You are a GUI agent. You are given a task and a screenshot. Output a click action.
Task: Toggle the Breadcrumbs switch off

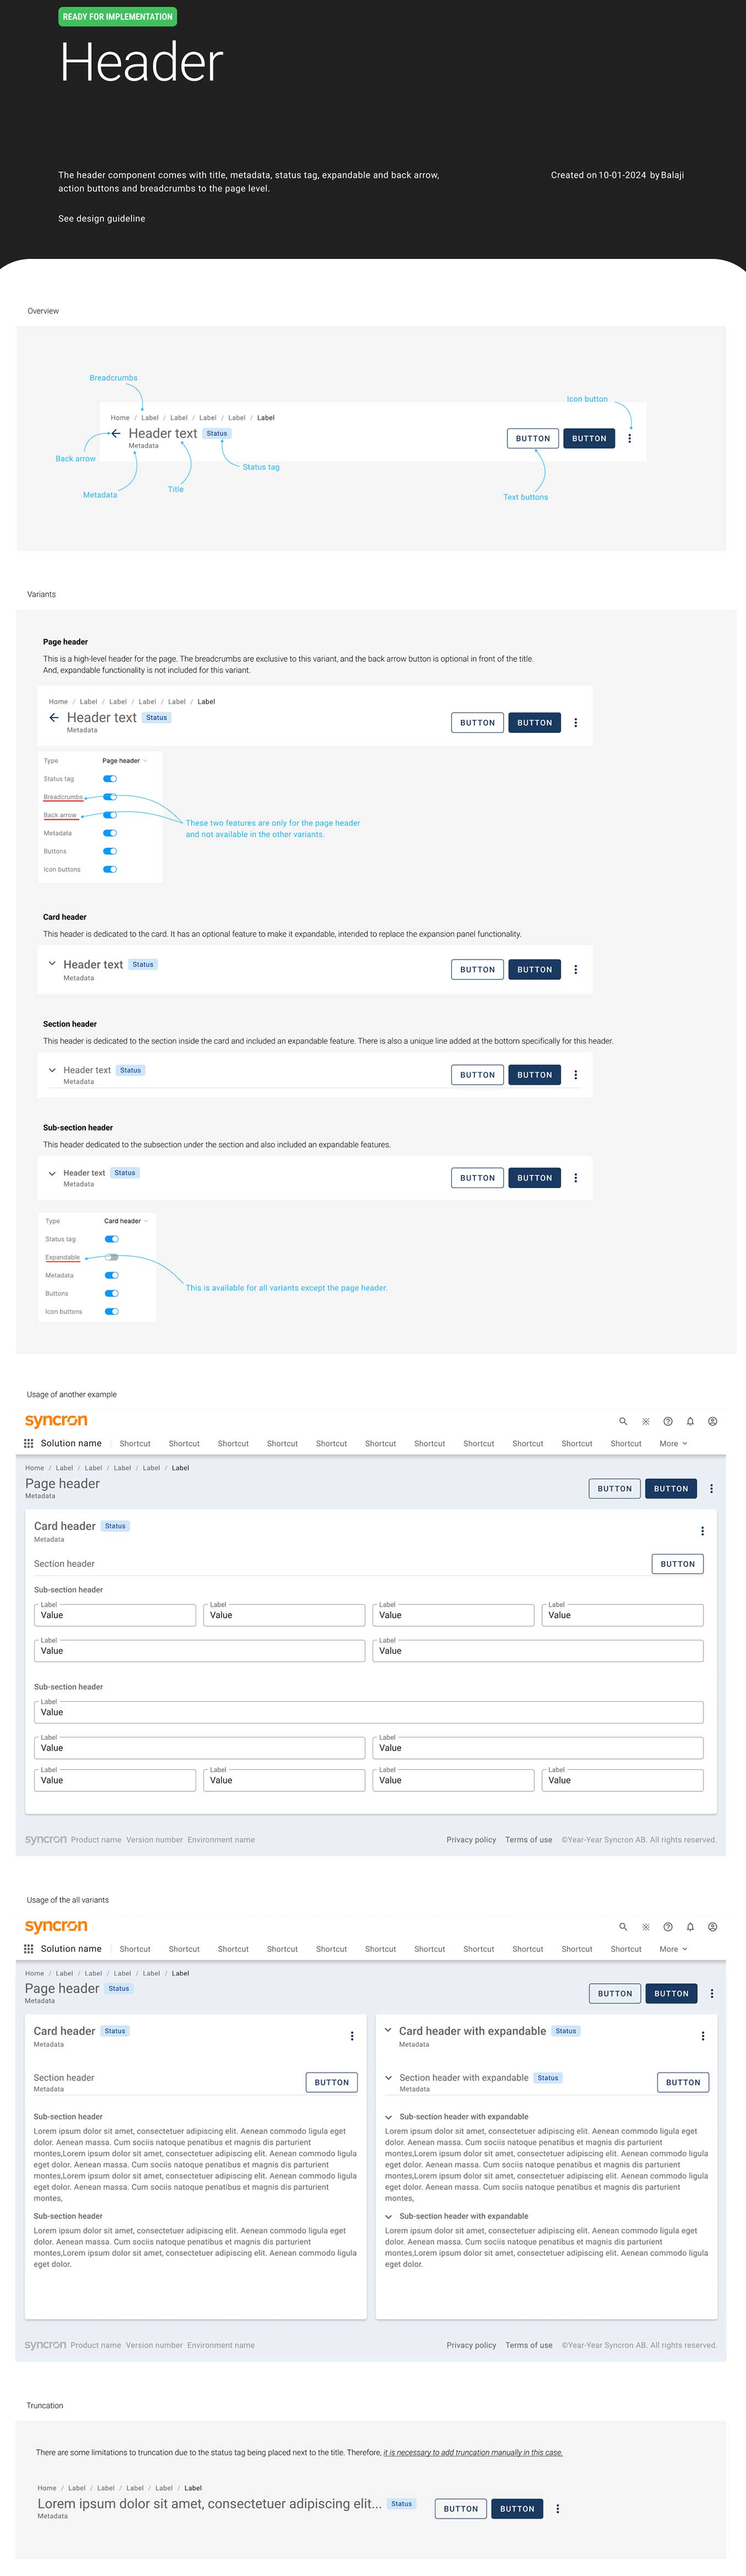tap(110, 797)
